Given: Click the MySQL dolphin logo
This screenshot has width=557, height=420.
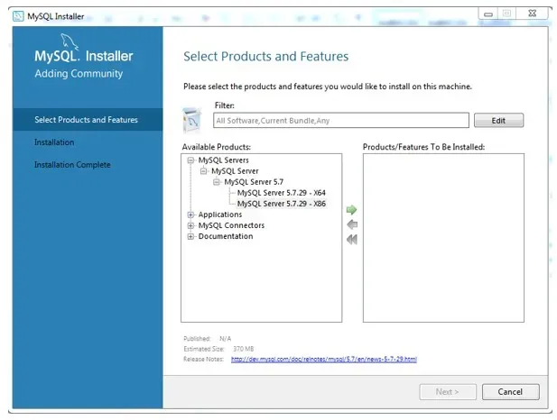Looking at the screenshot, I should 69,41.
